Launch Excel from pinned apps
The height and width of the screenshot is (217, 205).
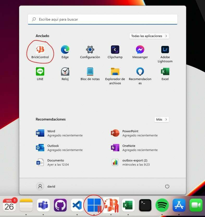[x=165, y=74]
